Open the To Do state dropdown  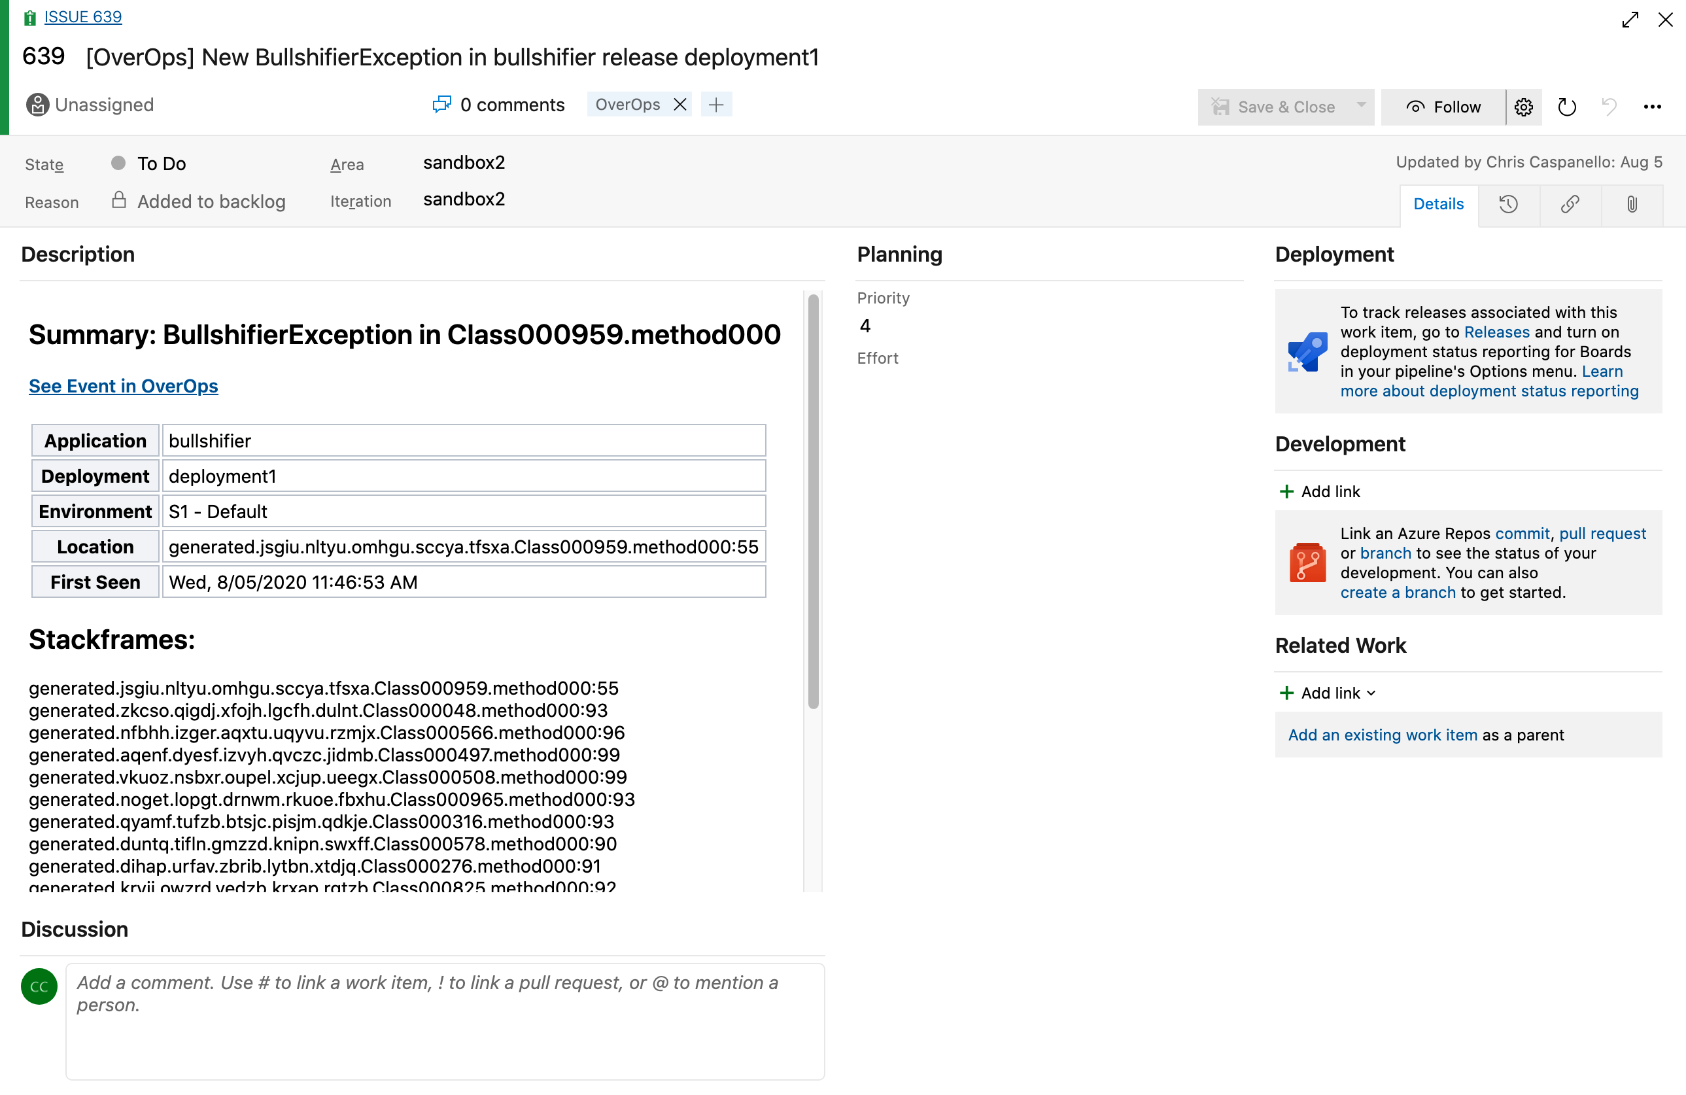(162, 164)
